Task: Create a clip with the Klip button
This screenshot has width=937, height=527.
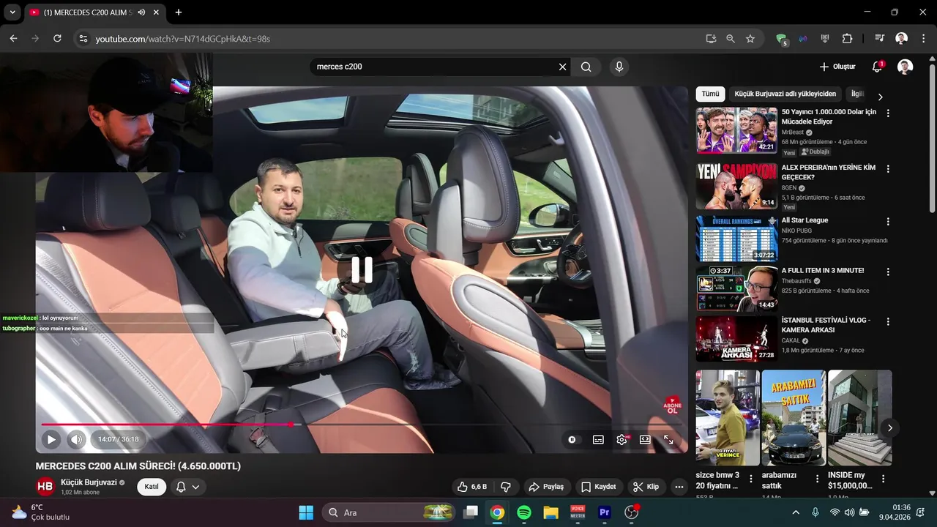Action: pos(646,487)
